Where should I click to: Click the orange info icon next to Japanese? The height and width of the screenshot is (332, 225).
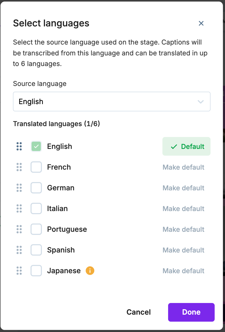coord(90,271)
